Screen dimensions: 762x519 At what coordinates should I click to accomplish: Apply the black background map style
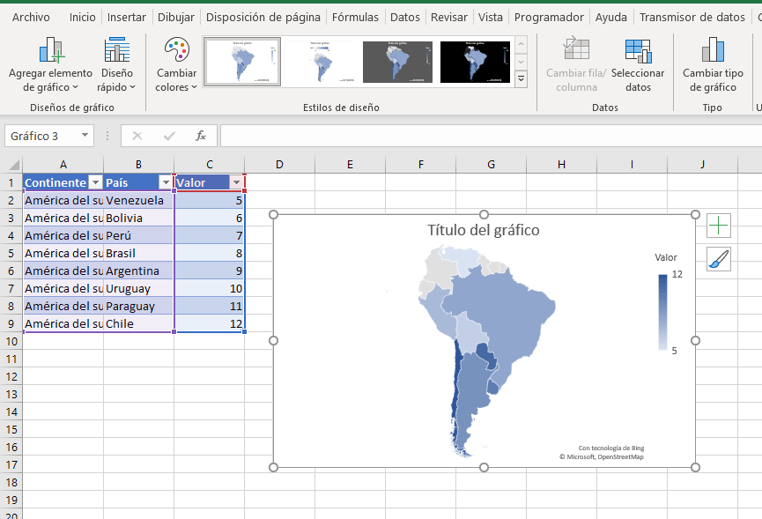click(476, 62)
